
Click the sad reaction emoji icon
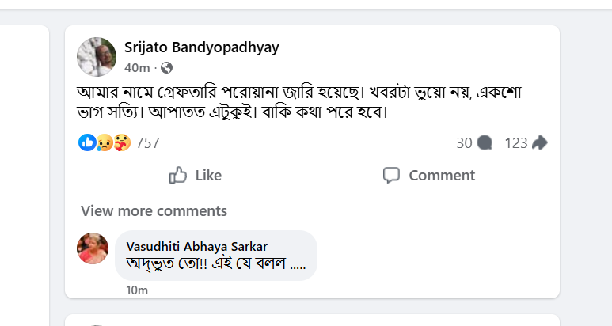point(105,143)
